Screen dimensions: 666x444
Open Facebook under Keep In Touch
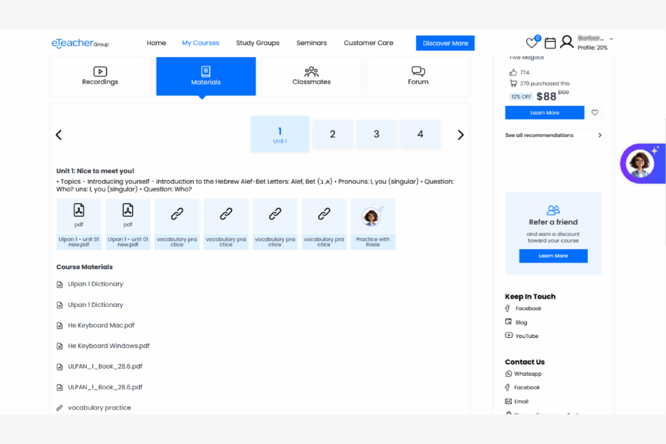528,309
